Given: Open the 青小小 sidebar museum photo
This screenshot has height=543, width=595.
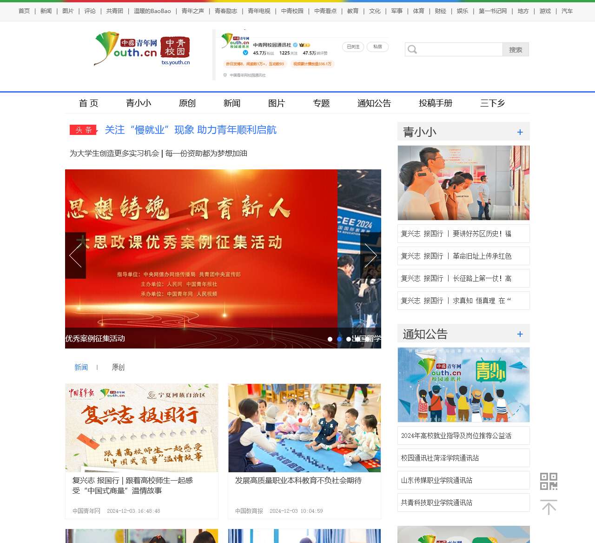Looking at the screenshot, I should pos(463,183).
